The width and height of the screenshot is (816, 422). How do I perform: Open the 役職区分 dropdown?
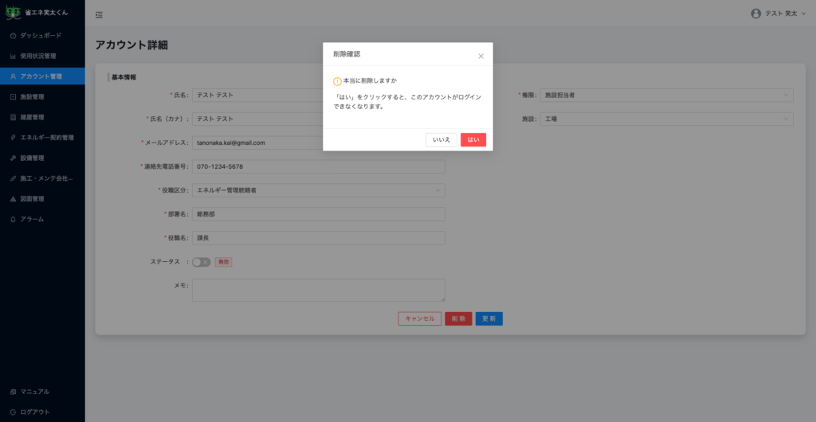point(319,190)
